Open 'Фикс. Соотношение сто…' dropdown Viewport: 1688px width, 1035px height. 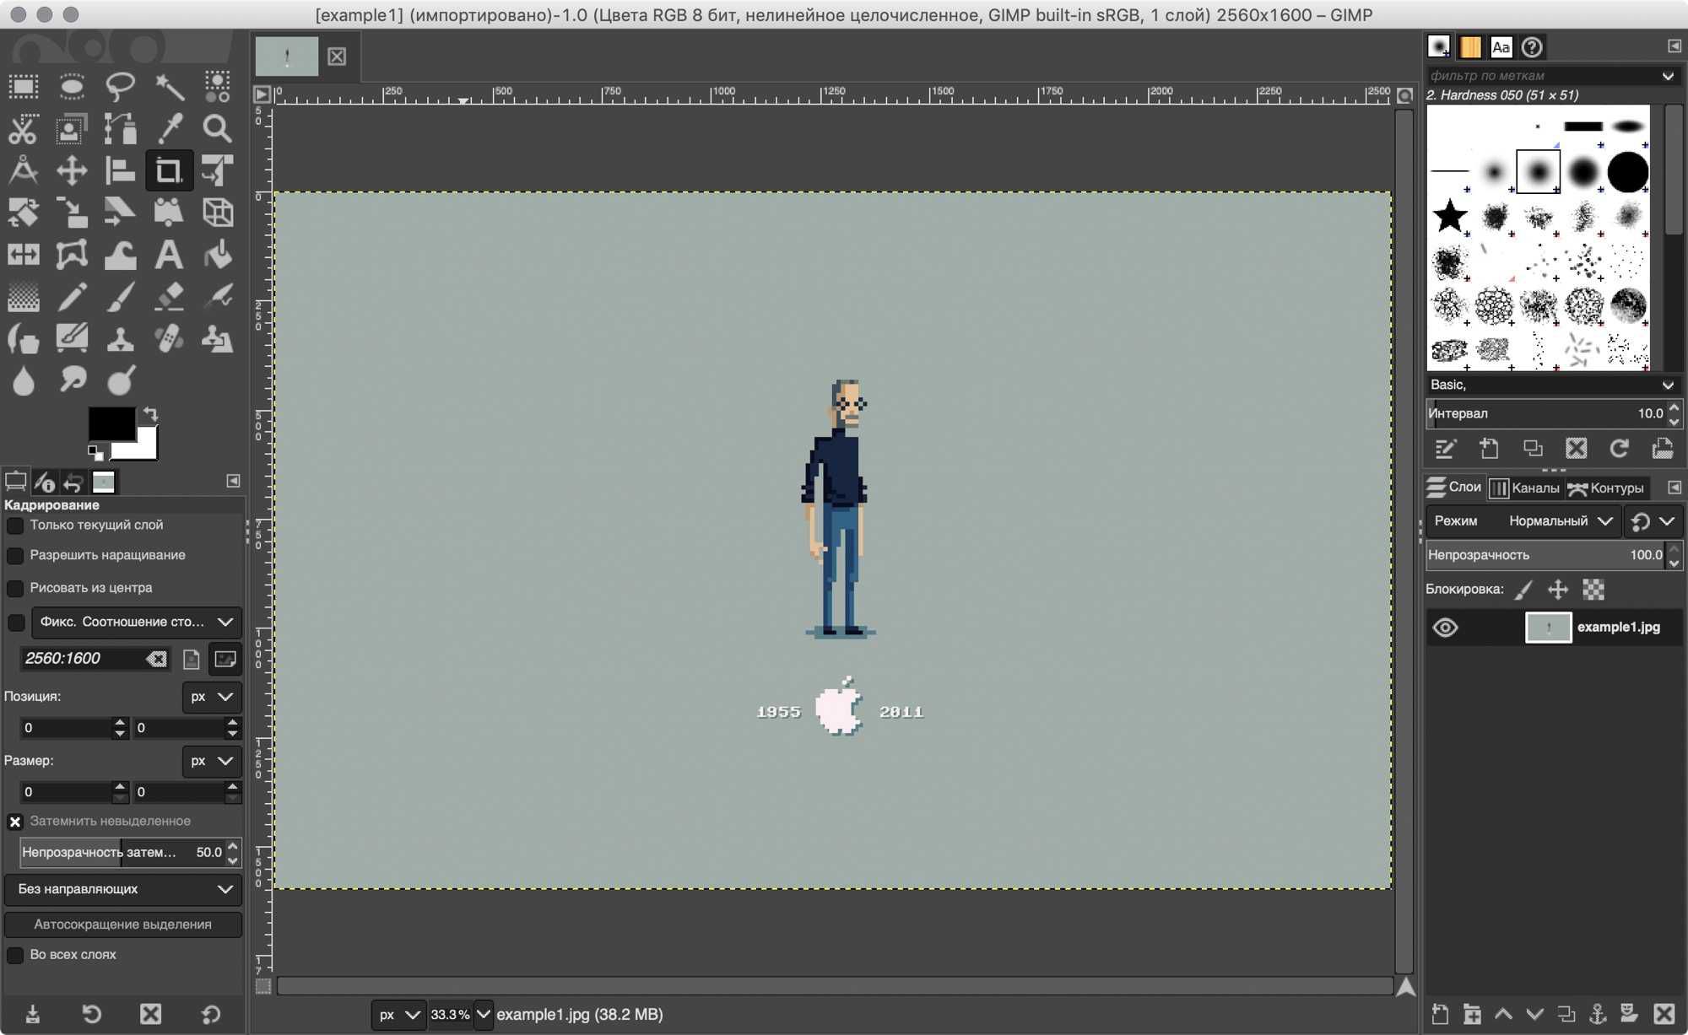[136, 623]
